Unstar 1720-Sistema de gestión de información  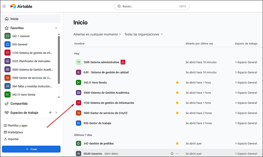pos(177,103)
